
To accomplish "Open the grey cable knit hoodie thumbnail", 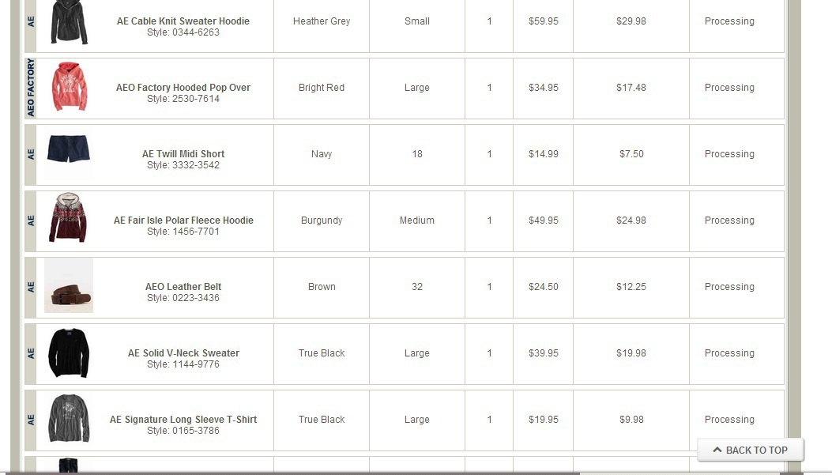I will (69, 22).
